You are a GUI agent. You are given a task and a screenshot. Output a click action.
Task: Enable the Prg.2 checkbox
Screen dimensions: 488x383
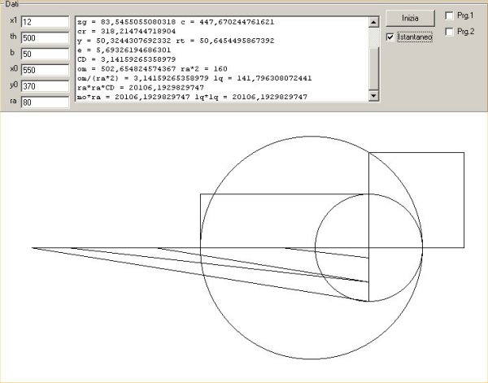coord(449,32)
